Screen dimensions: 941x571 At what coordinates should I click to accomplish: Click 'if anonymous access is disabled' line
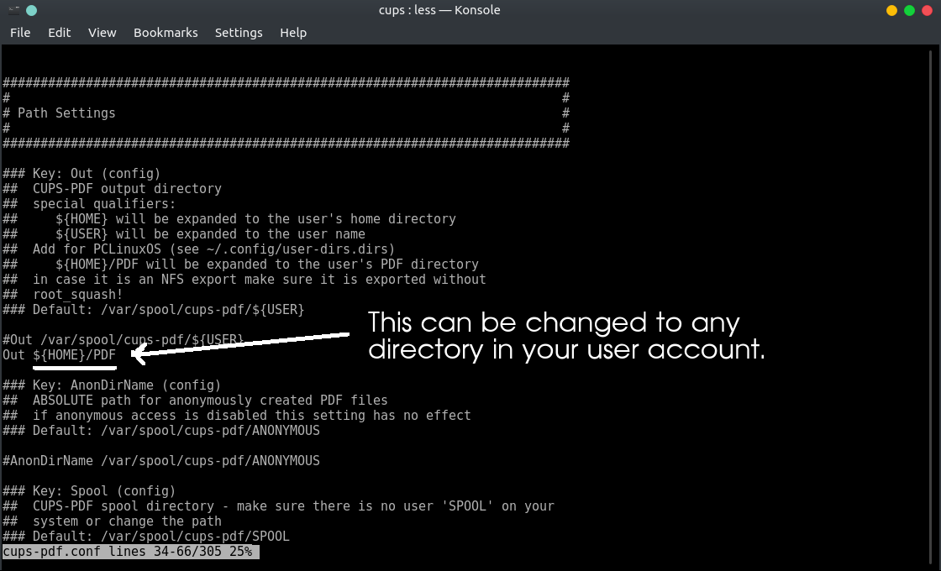(x=236, y=415)
